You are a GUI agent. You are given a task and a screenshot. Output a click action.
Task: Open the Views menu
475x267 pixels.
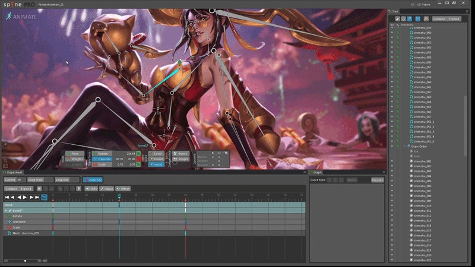click(x=424, y=5)
